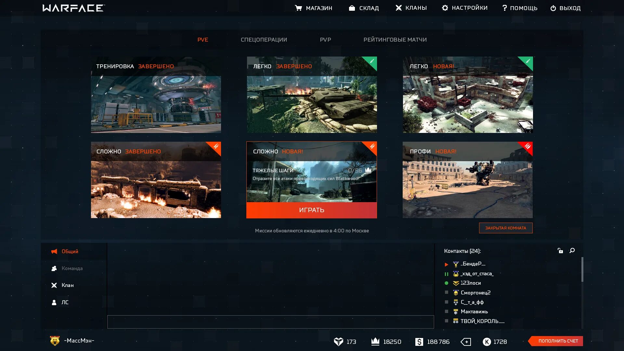The image size is (624, 351).
Task: Click the crossed swords icon next to Кланы
Action: point(399,8)
